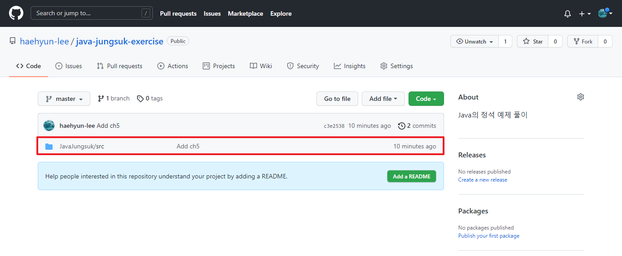
Task: Switch to the repository Pull requests tab
Action: [x=120, y=66]
